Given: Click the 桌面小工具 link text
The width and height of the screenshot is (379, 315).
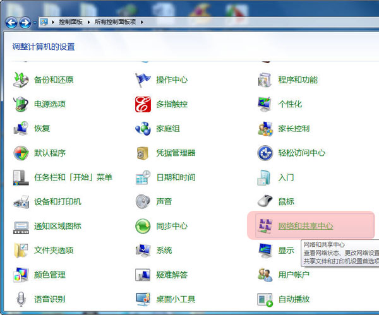Looking at the screenshot, I should [176, 299].
